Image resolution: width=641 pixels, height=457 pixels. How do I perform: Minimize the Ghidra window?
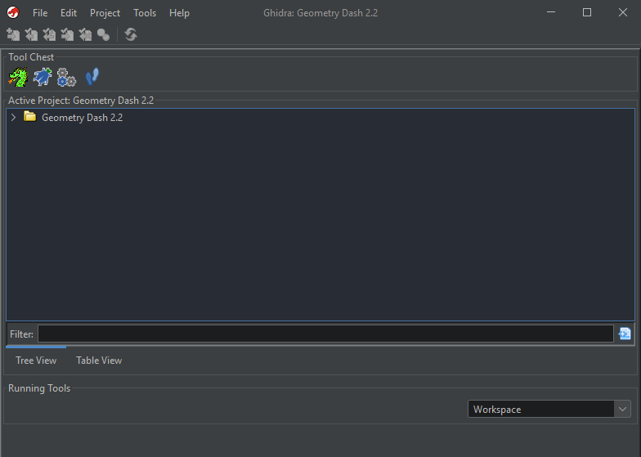[x=551, y=13]
